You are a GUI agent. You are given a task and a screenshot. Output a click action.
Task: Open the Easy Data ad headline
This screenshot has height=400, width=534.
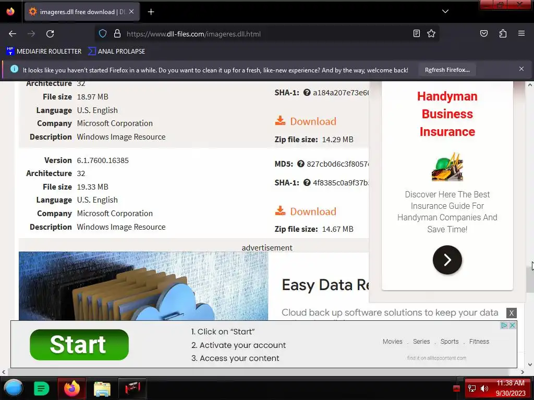325,285
